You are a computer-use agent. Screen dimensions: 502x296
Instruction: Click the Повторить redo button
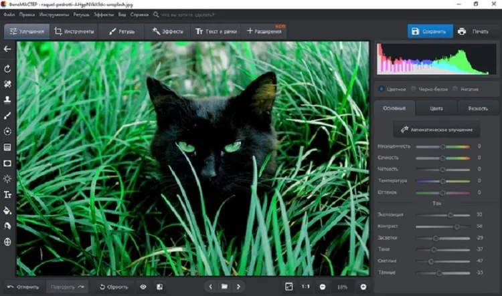click(x=68, y=287)
